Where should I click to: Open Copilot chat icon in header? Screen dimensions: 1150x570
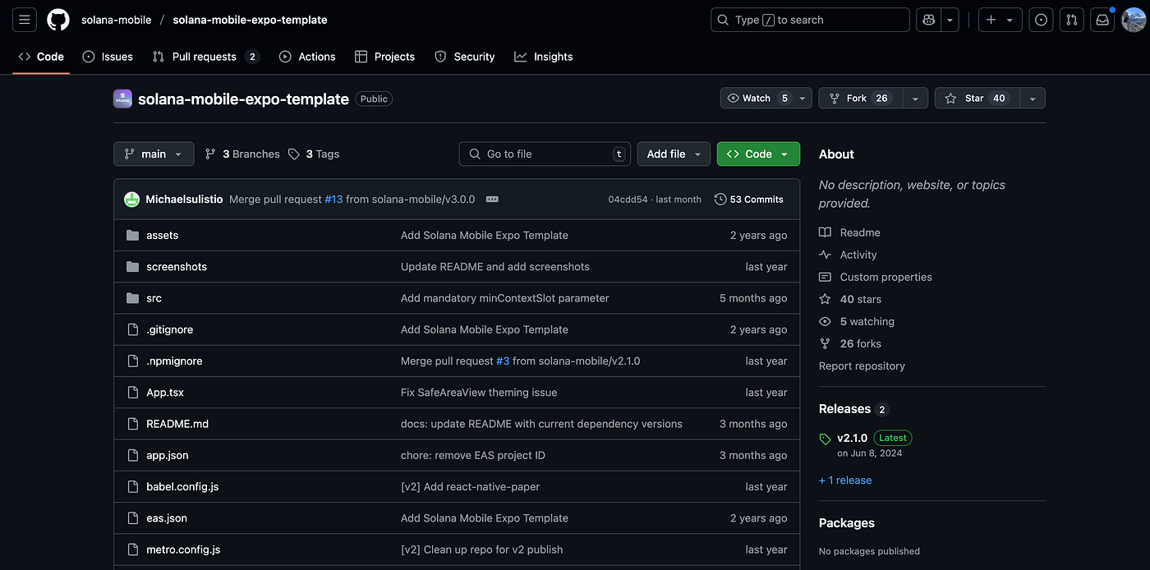coord(929,20)
